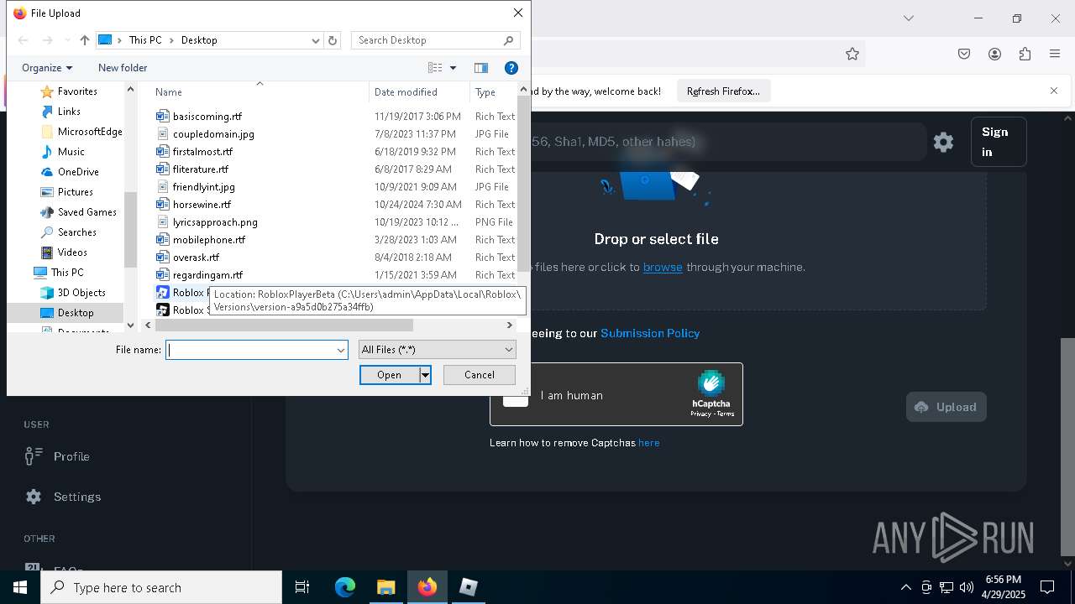Select overask.rtf file

pos(196,258)
